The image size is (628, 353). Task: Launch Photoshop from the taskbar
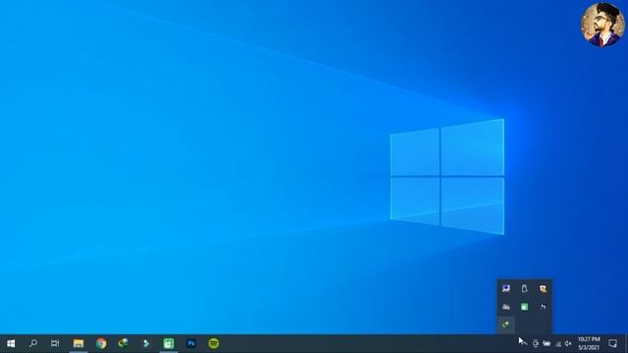(191, 343)
